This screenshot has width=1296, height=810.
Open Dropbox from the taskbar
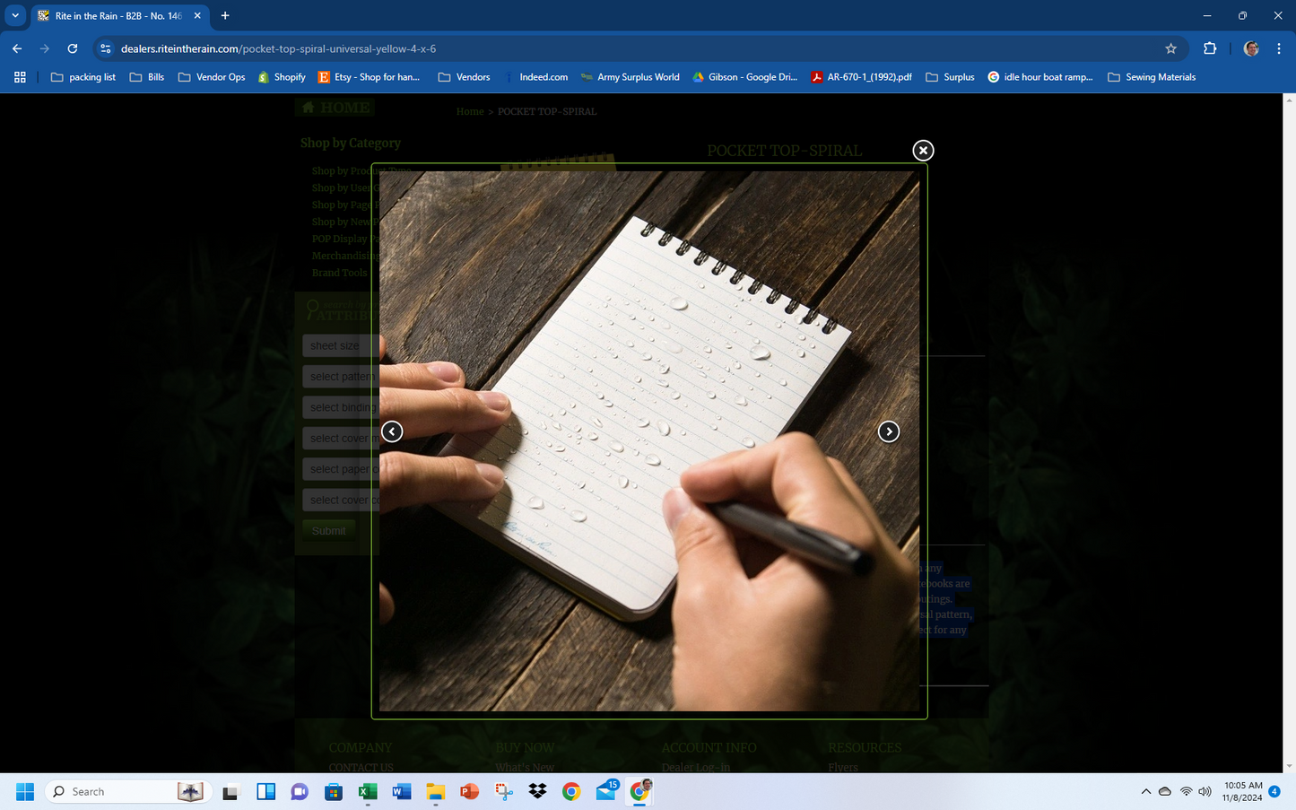point(537,791)
